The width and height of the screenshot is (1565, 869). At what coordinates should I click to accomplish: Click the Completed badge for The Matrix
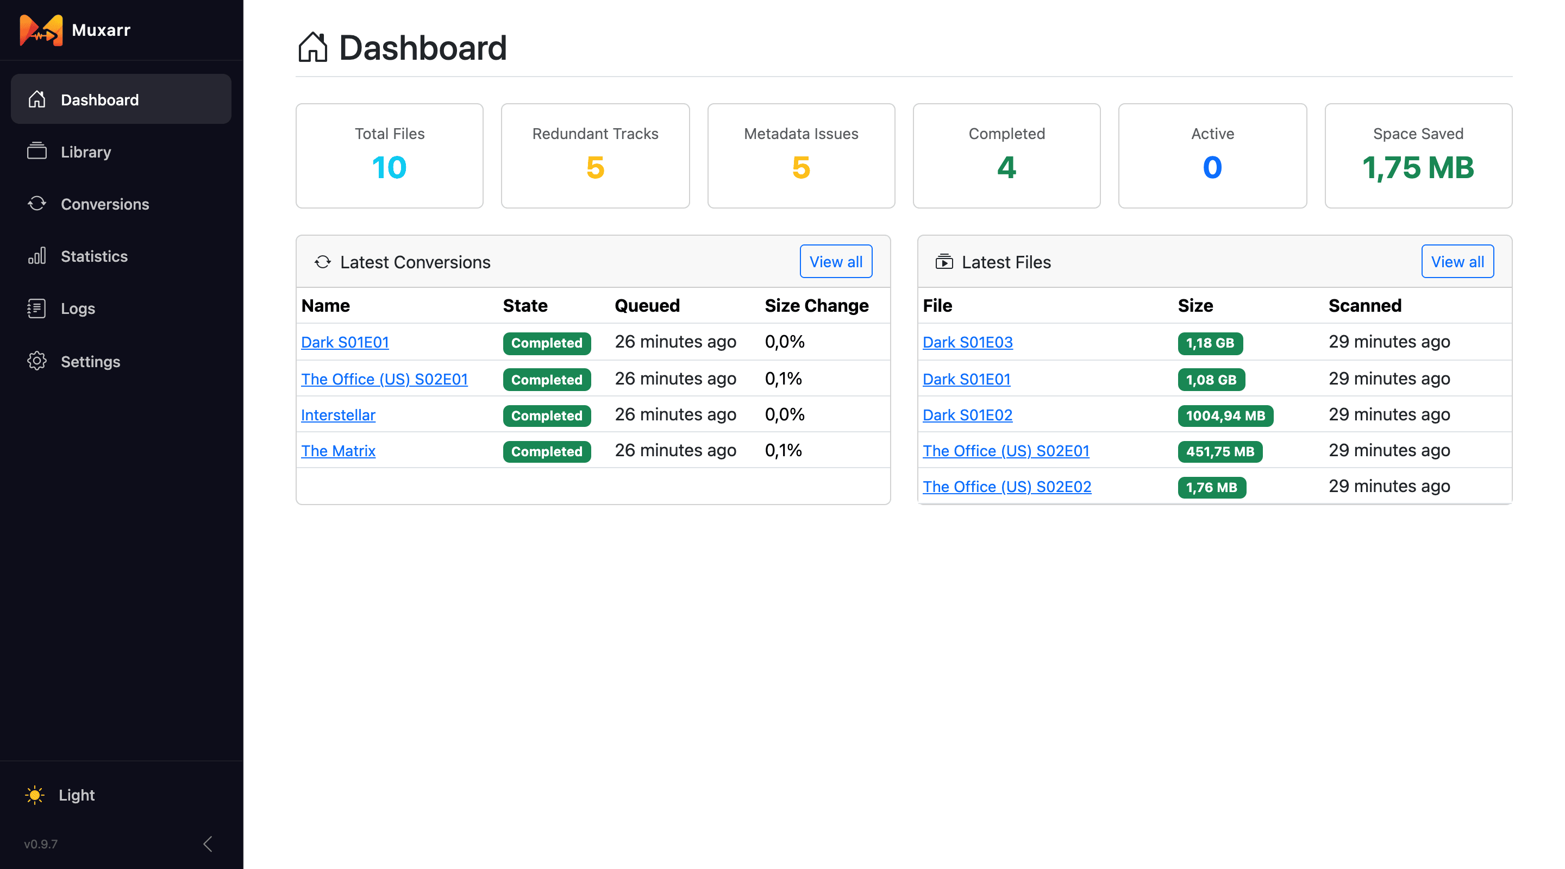547,452
